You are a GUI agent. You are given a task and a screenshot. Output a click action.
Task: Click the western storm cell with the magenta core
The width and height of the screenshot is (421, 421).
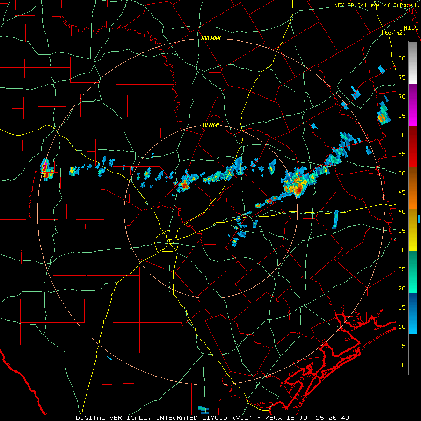pyautogui.click(x=47, y=170)
